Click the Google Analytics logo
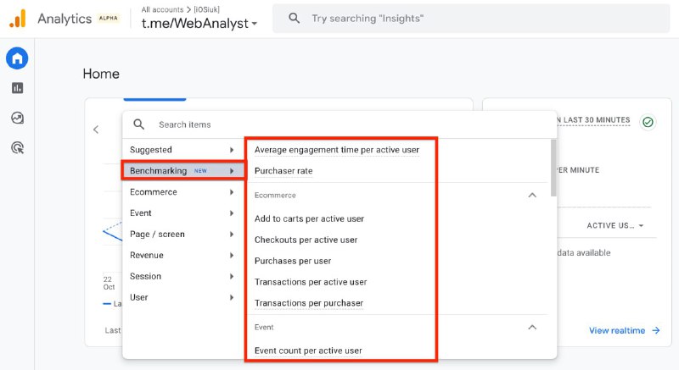The image size is (679, 370). click(18, 19)
